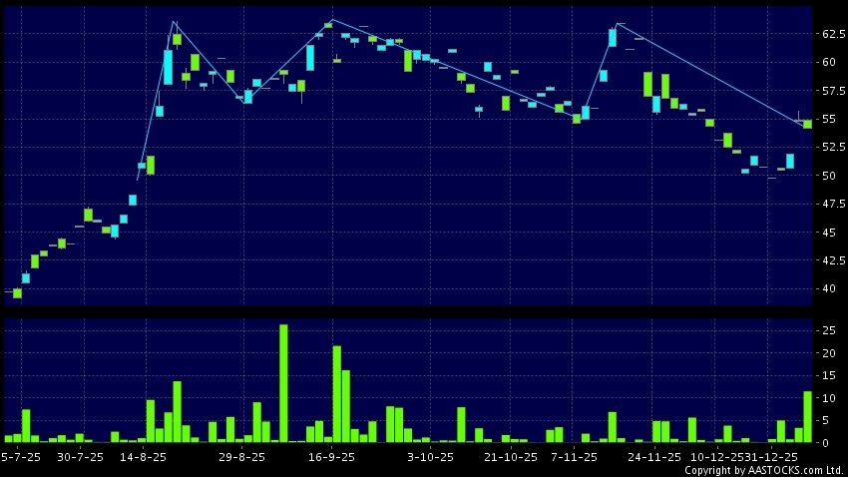This screenshot has width=848, height=477.
Task: Click the 55 price axis label
Action: click(x=827, y=120)
